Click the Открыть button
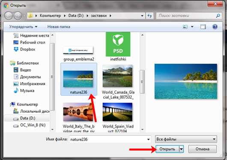The width and height of the screenshot is (227, 160). tap(167, 149)
